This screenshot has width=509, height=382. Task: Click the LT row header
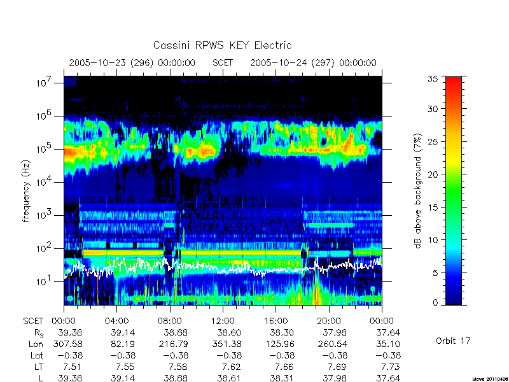39,367
